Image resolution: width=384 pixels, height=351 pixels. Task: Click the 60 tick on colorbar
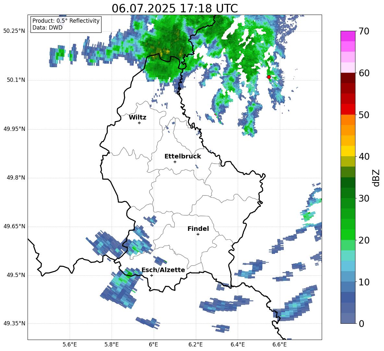364,73
